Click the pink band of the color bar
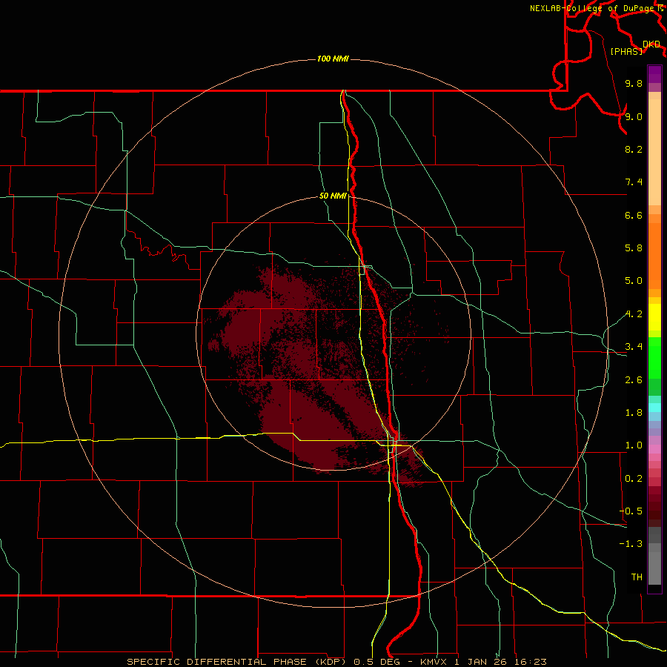This screenshot has height=667, width=667. click(x=654, y=449)
